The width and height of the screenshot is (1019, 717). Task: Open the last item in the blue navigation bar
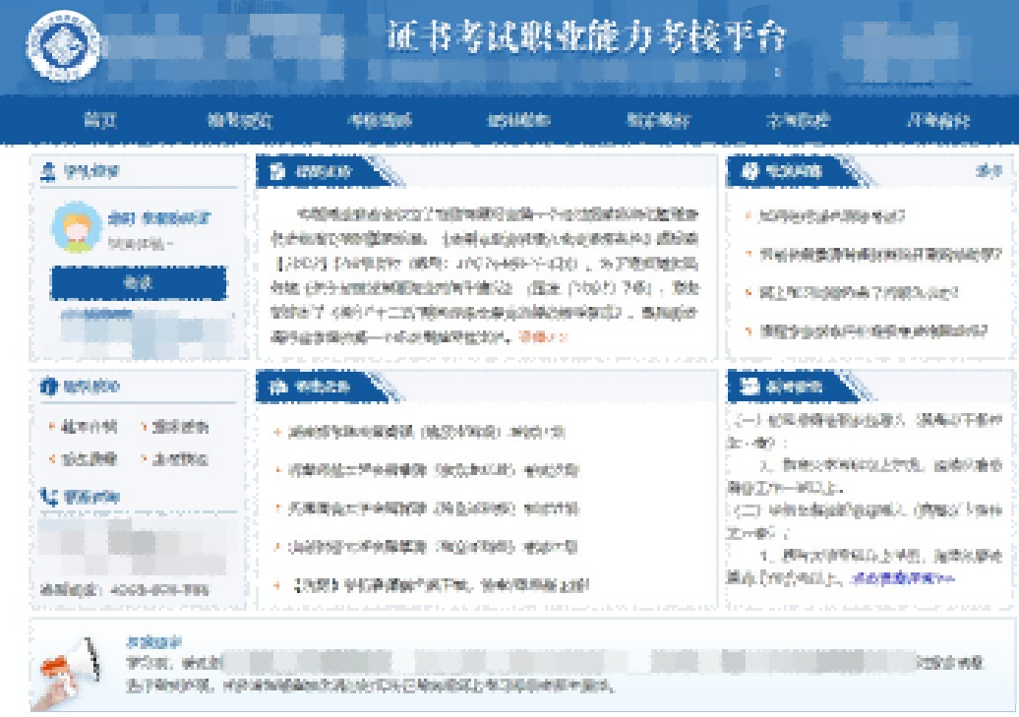coord(937,121)
